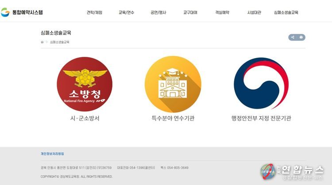Go to 객실예약 menu
332x185 pixels.
[x=222, y=12]
